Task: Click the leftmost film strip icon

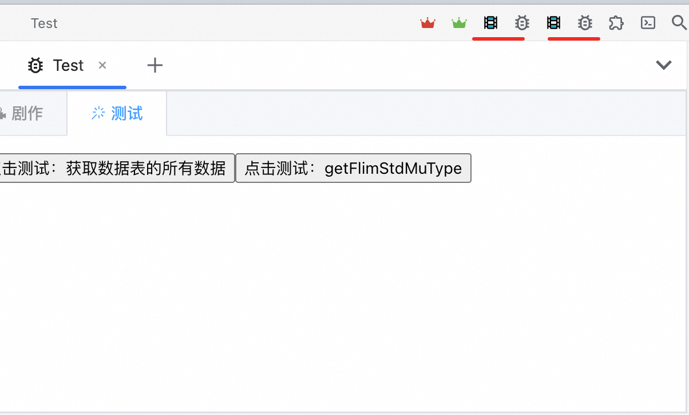Action: [x=490, y=23]
